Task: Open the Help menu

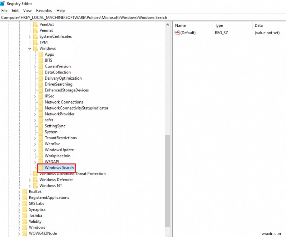Action: point(60,11)
